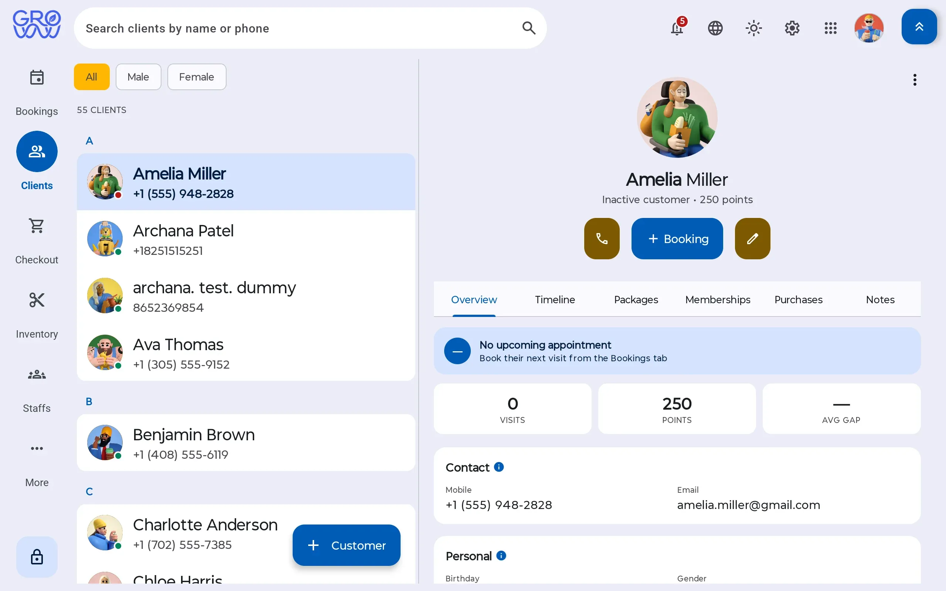The width and height of the screenshot is (946, 591).
Task: Open the settings gear icon
Action: coord(792,28)
